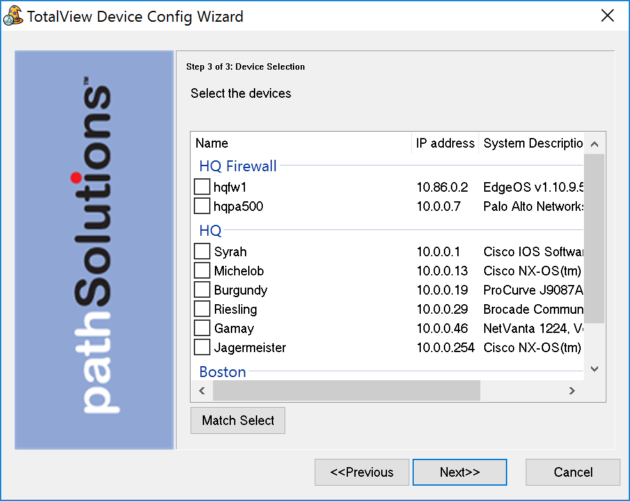
Task: Expand the Boston group header
Action: click(223, 372)
